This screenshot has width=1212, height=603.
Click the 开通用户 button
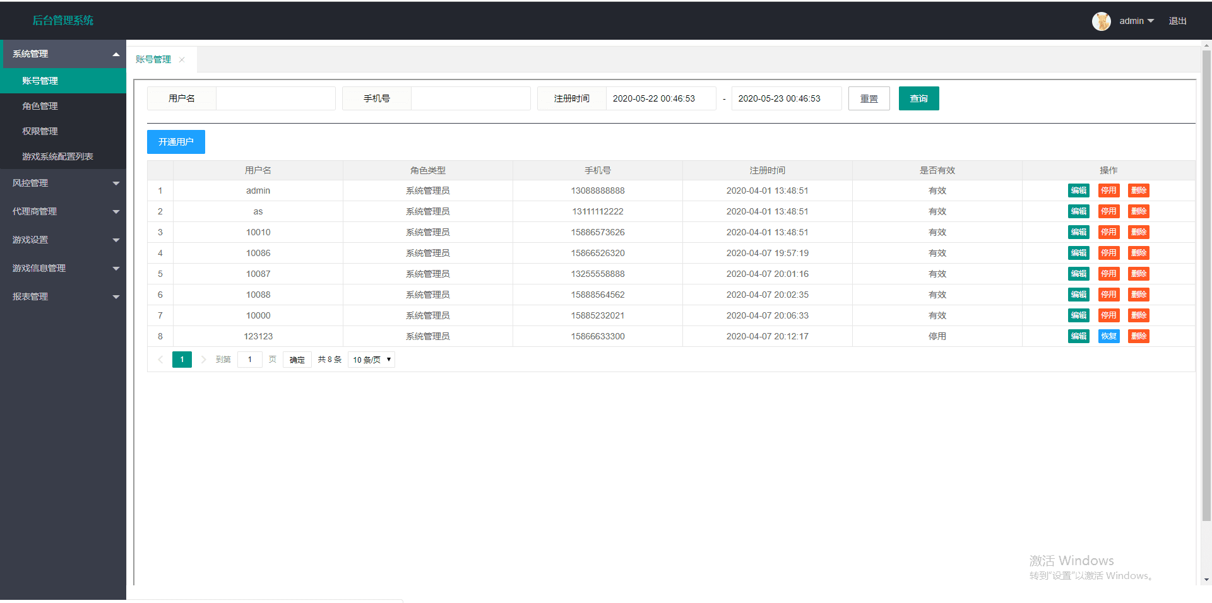click(x=175, y=142)
